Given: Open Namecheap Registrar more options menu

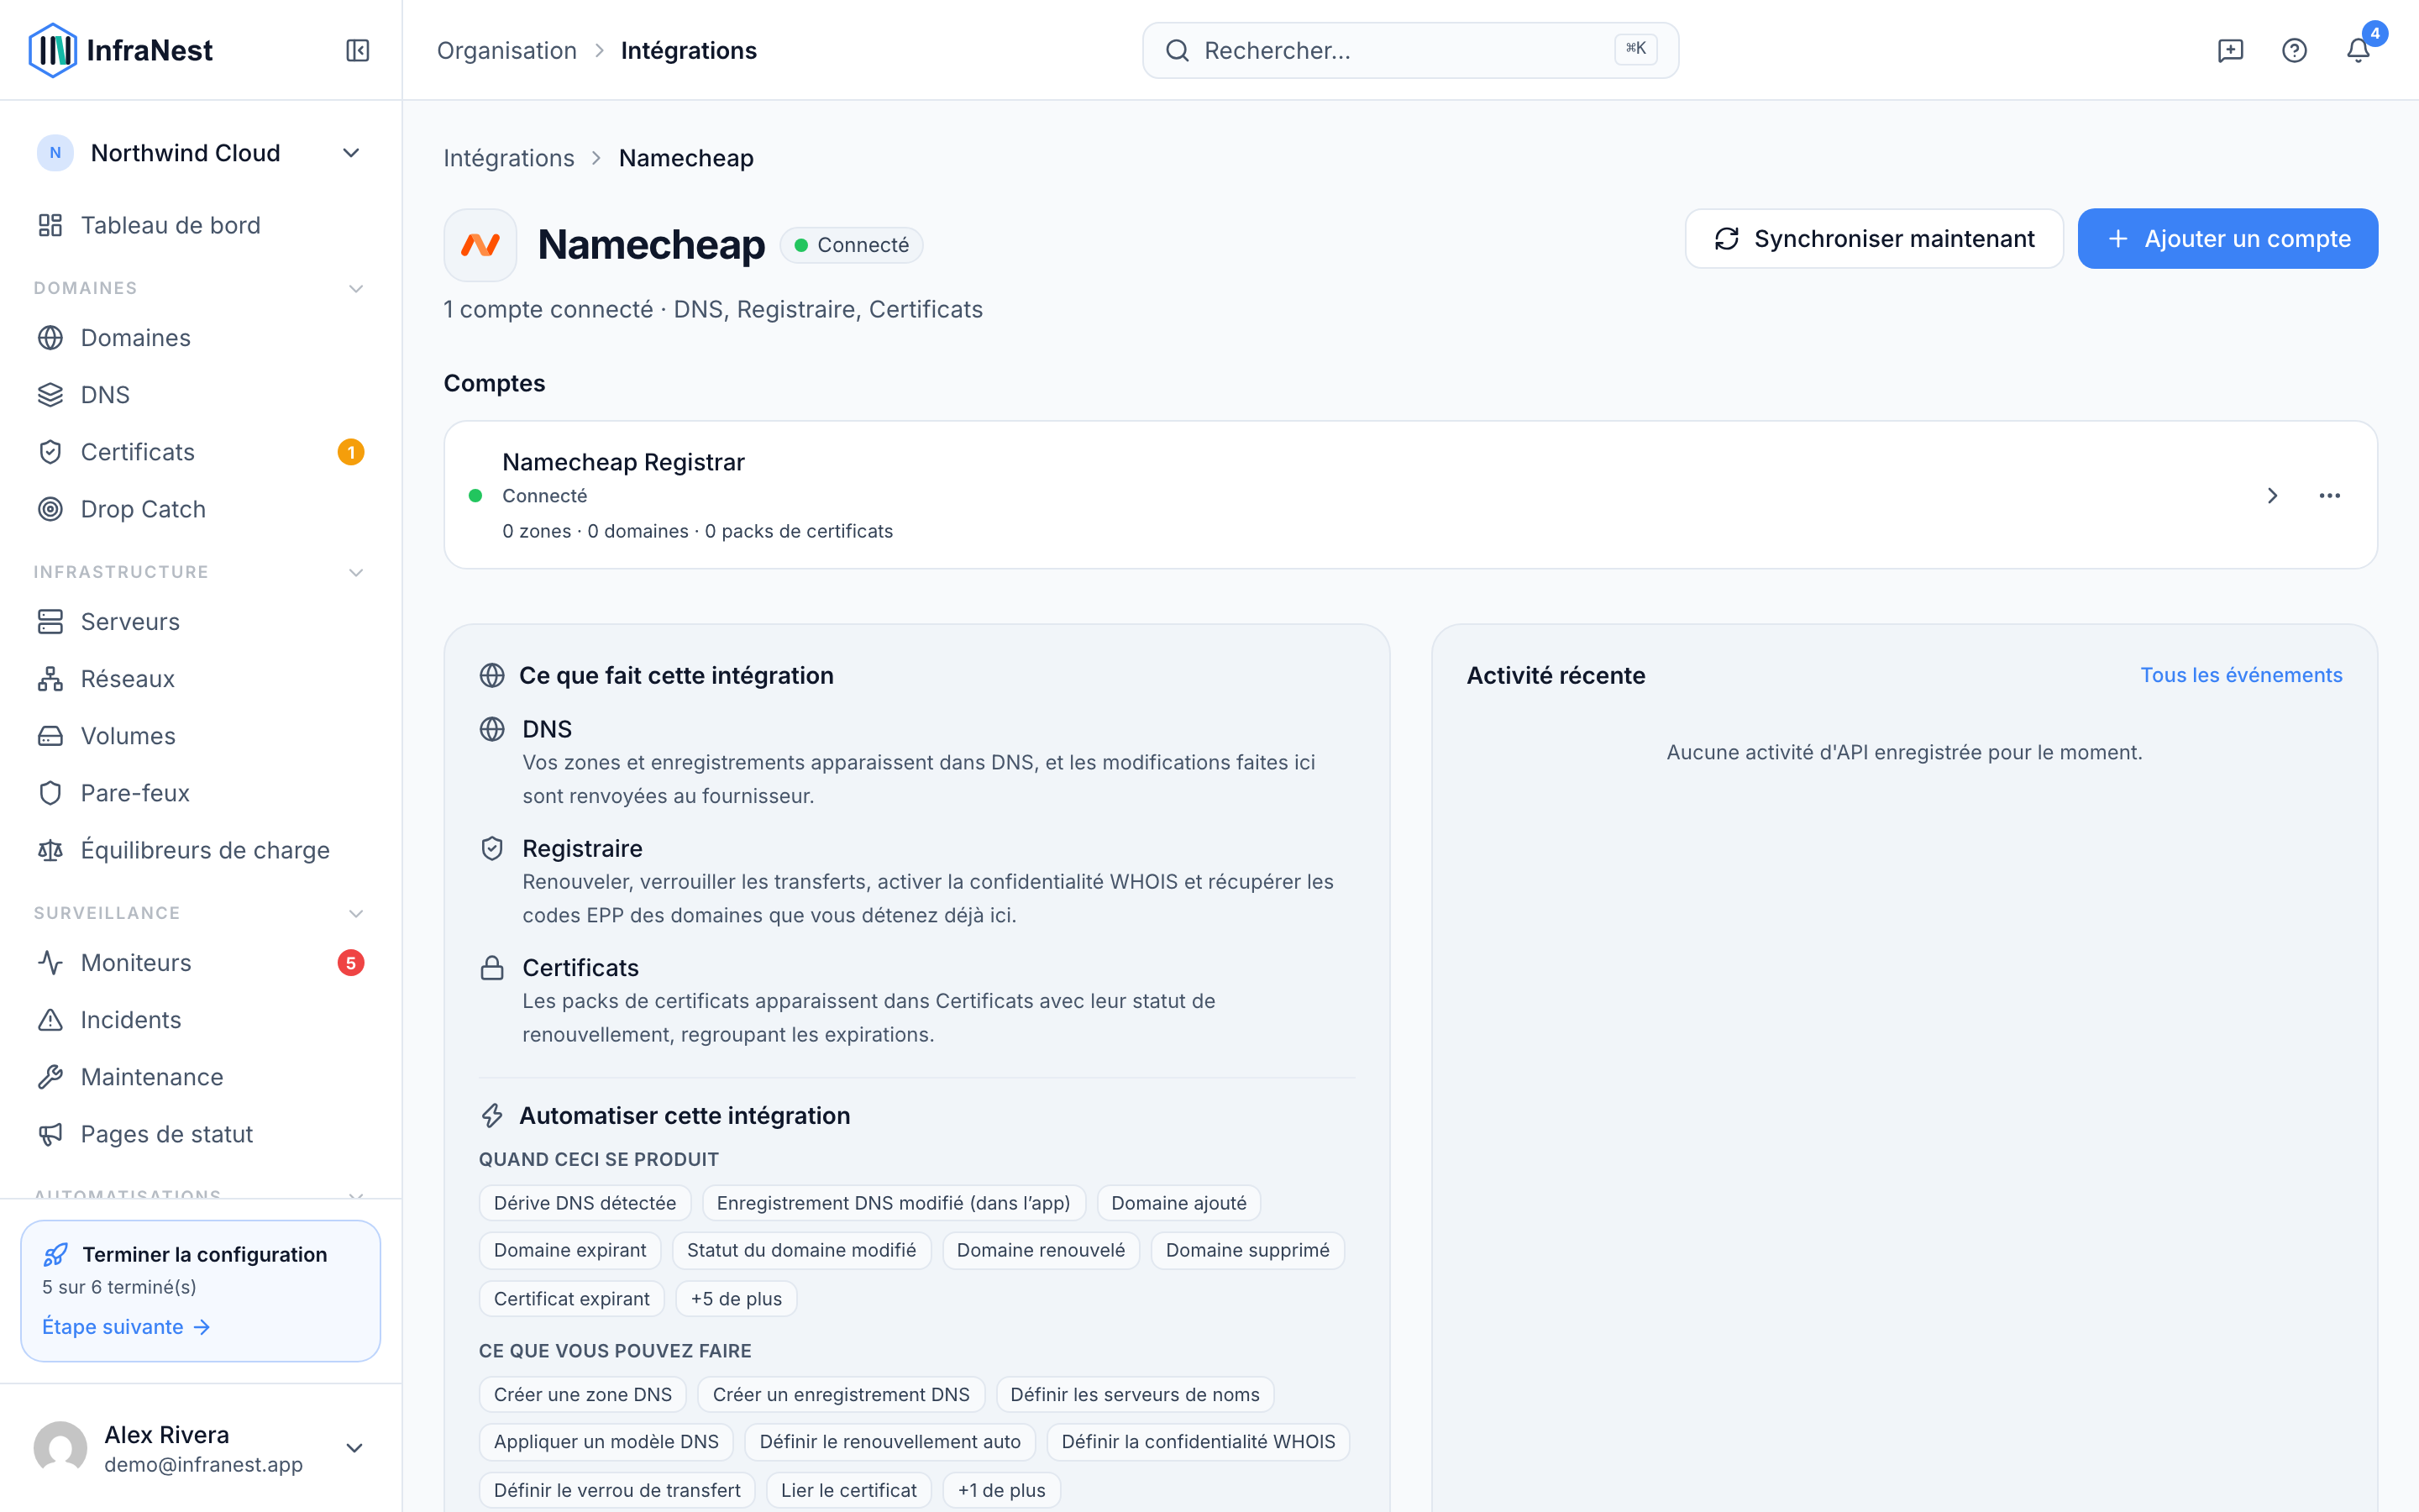Looking at the screenshot, I should (2330, 495).
